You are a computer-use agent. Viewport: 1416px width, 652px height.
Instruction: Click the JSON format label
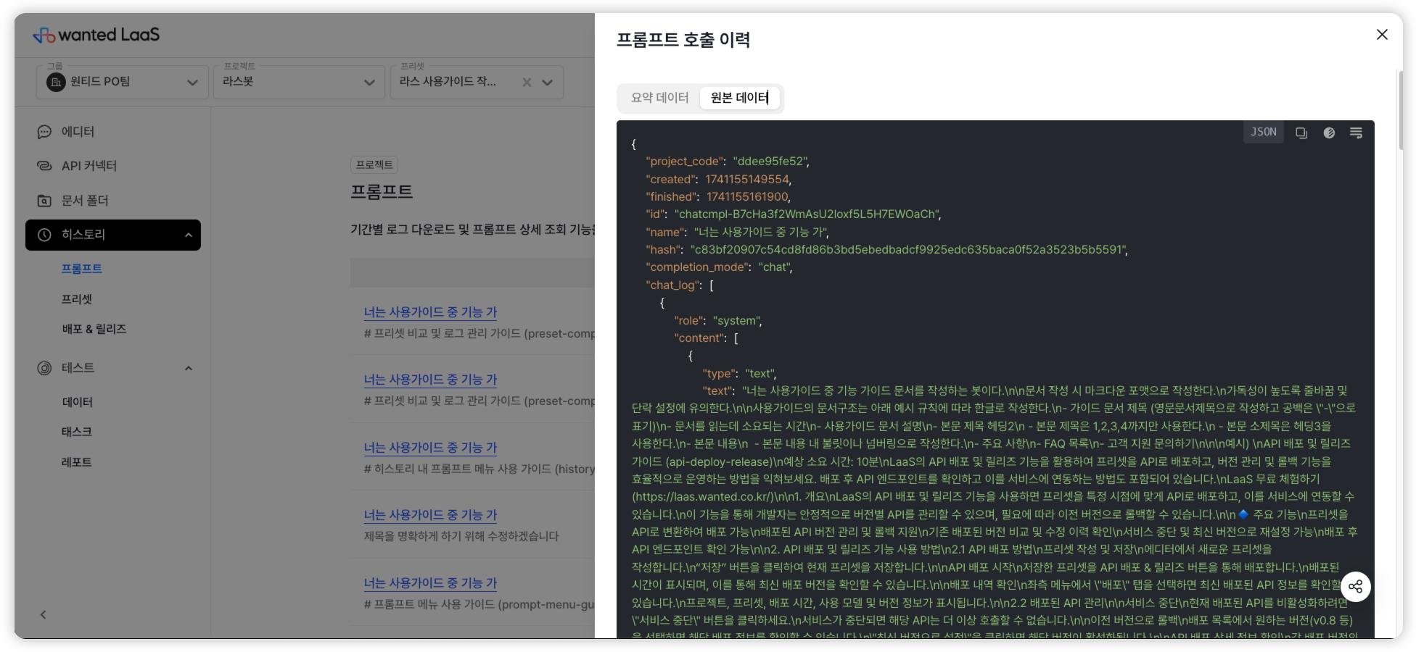click(x=1263, y=133)
